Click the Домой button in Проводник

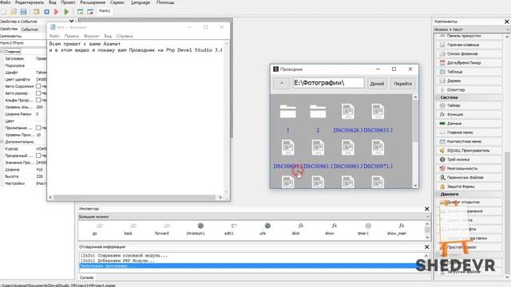[x=377, y=84]
